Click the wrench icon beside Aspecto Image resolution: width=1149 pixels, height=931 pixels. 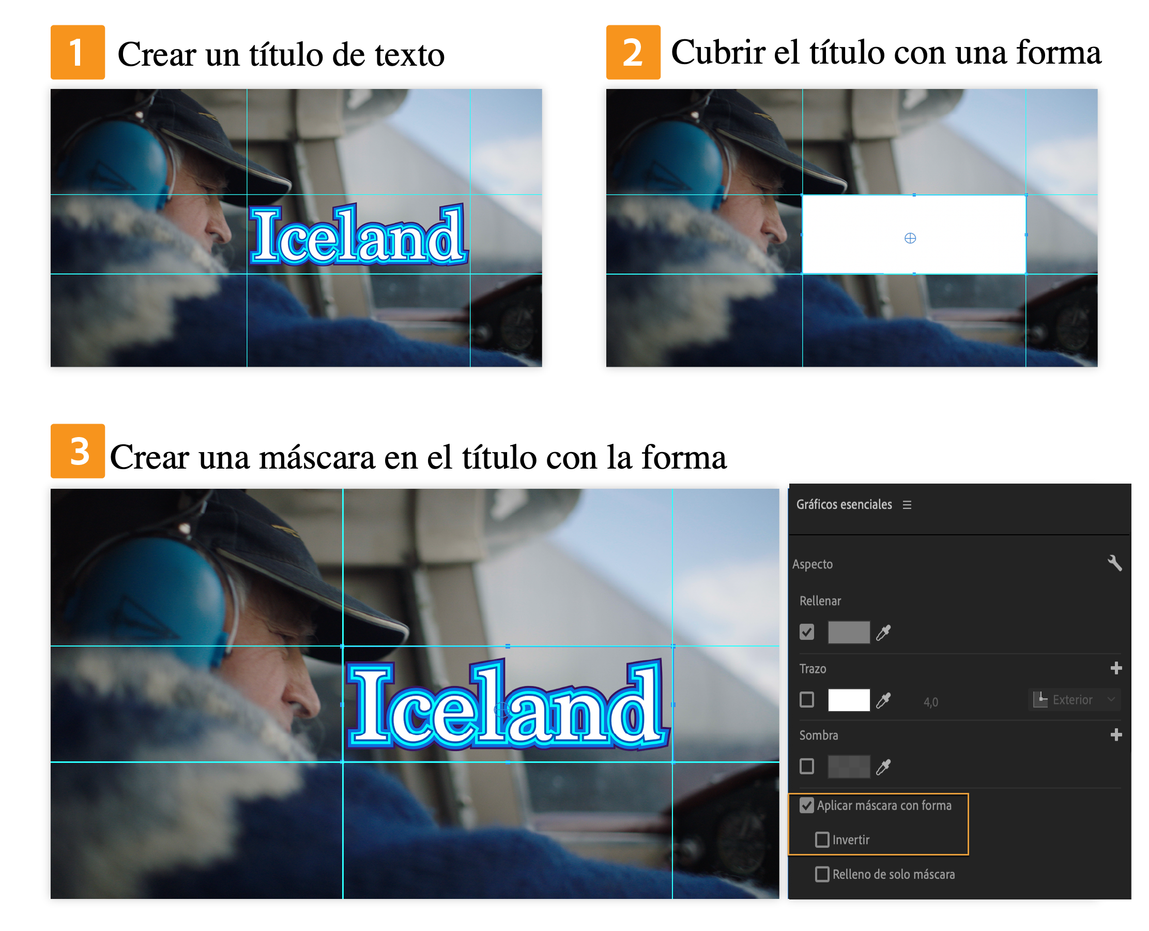tap(1114, 563)
